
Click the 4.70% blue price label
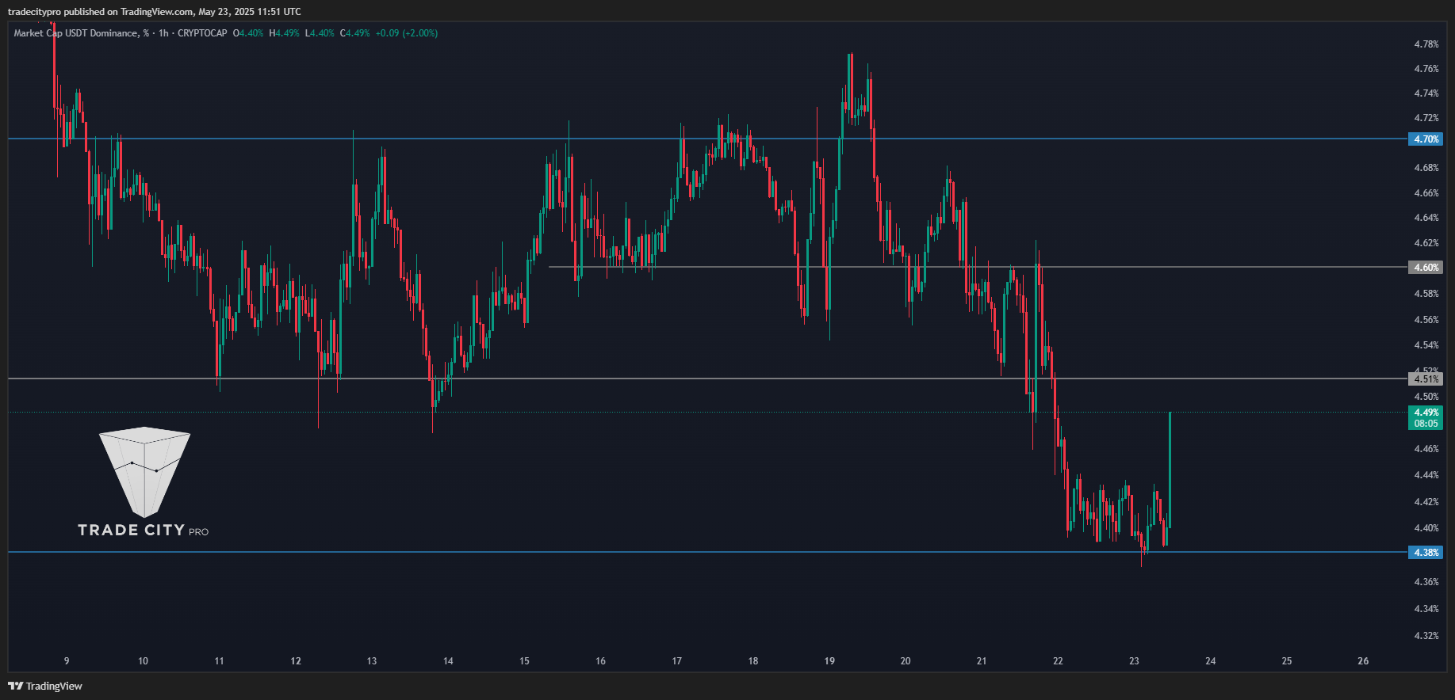click(x=1426, y=139)
